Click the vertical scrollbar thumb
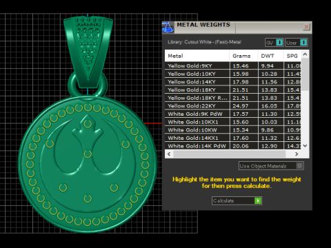331x248 pixels. click(x=305, y=74)
